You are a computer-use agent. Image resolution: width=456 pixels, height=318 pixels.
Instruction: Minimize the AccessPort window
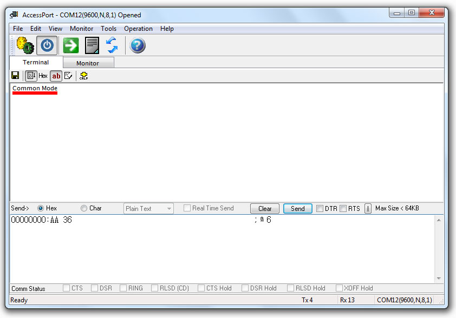pos(396,13)
